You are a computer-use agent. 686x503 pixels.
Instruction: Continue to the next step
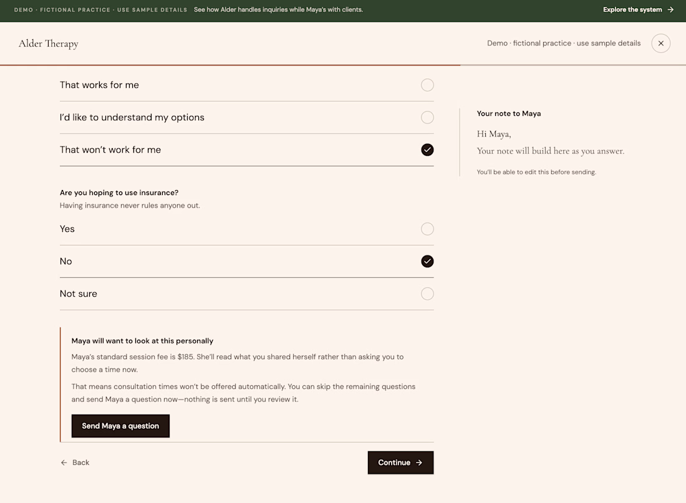400,462
